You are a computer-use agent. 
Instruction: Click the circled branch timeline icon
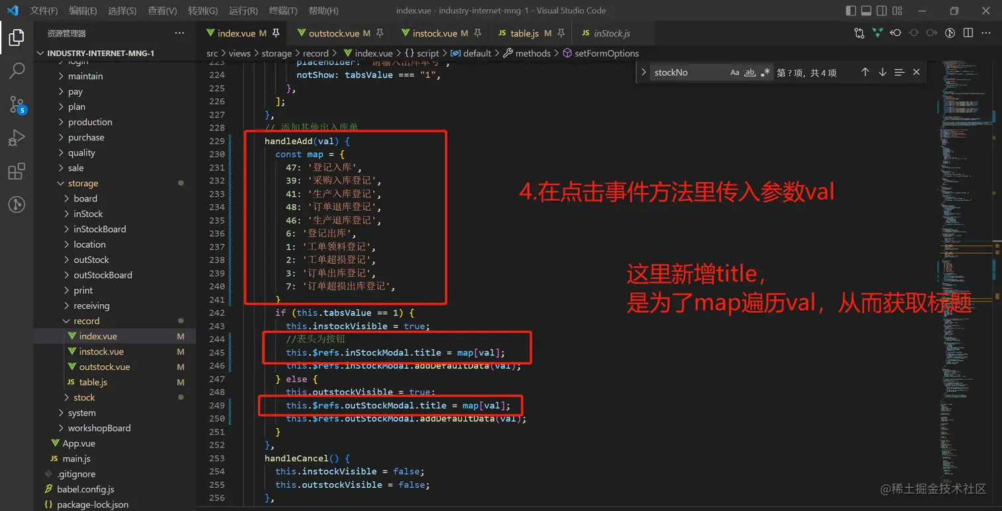pos(949,33)
